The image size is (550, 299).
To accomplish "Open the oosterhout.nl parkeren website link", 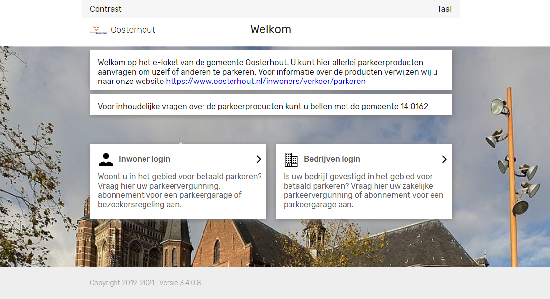I will pos(265,82).
